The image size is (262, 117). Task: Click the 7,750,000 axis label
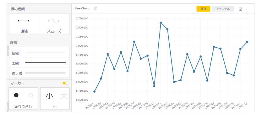click(82, 19)
